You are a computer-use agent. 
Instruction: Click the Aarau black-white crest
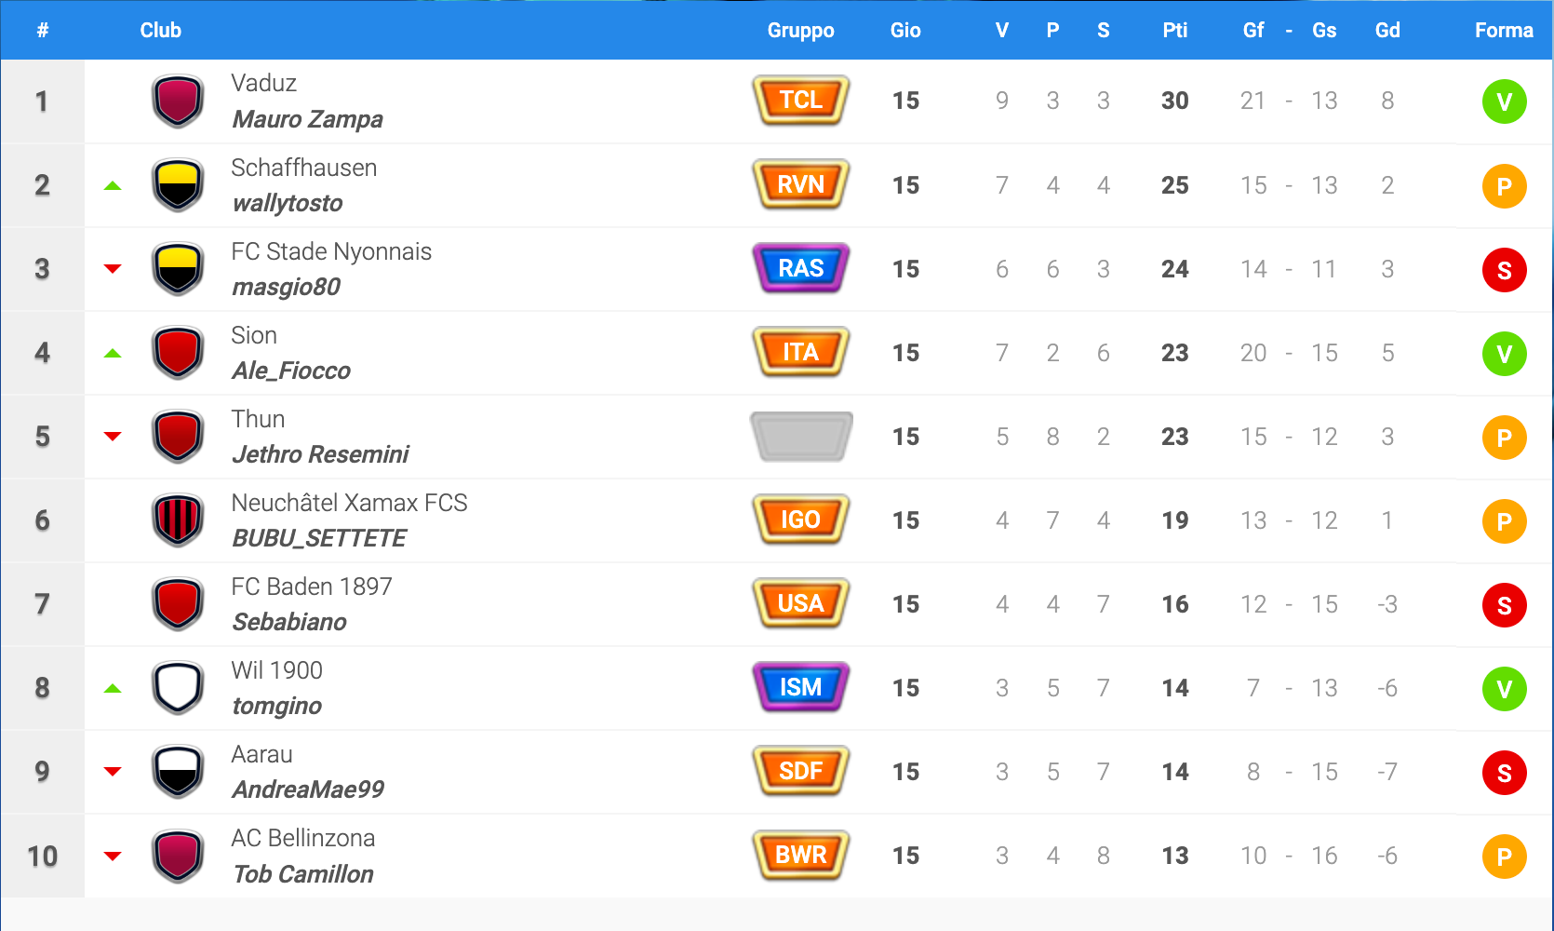178,771
